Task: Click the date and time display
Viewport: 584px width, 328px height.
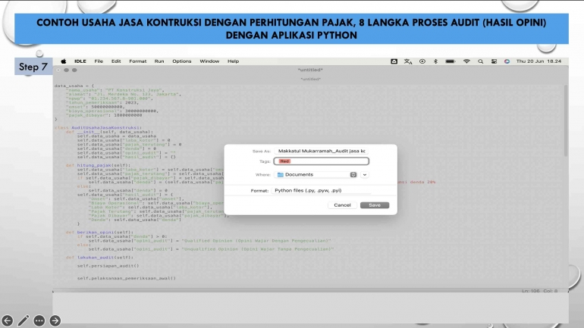Action: (538, 61)
